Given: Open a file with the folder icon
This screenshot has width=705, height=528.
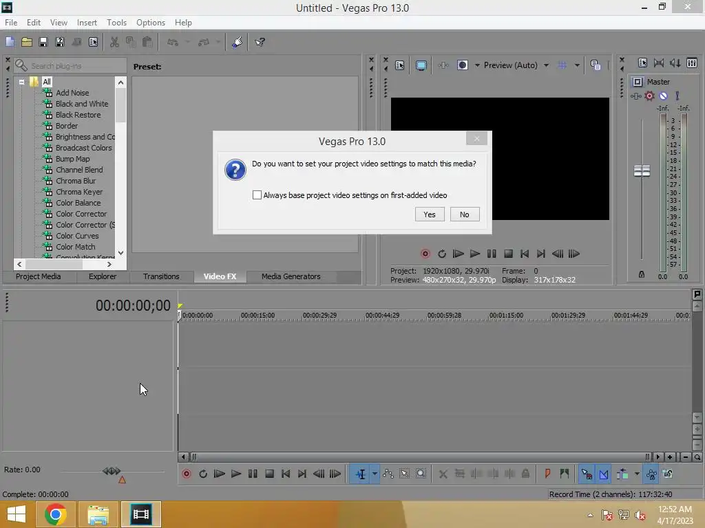Looking at the screenshot, I should tap(27, 42).
